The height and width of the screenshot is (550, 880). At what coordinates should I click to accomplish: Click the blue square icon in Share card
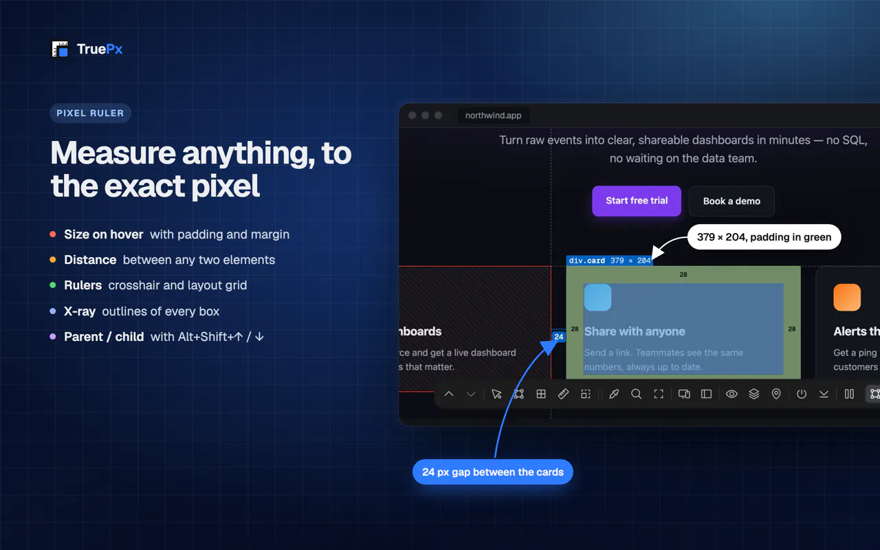click(x=597, y=298)
